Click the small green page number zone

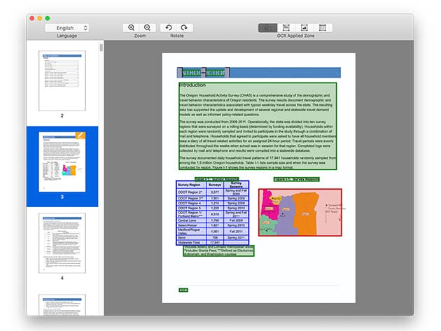coord(183,290)
